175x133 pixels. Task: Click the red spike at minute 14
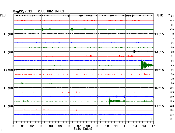(x=144, y=74)
